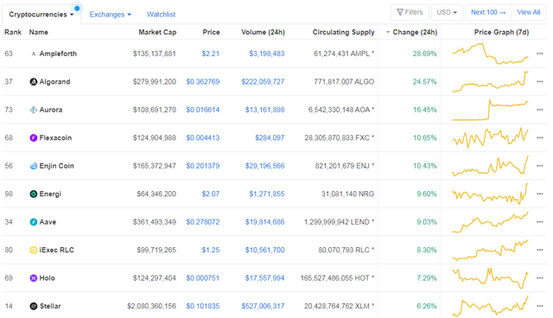Open the Filters panel

[410, 12]
